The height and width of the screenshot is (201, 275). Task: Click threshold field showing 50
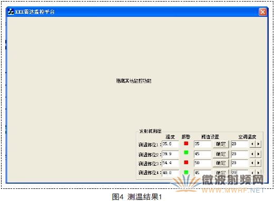point(202,163)
